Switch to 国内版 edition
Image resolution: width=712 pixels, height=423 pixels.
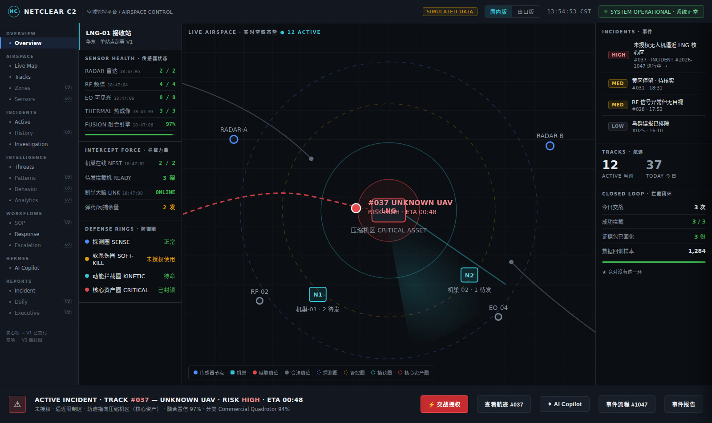(498, 12)
